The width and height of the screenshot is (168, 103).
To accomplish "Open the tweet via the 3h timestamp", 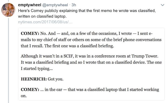I will pos(74,5).
